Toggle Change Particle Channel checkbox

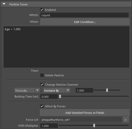tap(42, 85)
